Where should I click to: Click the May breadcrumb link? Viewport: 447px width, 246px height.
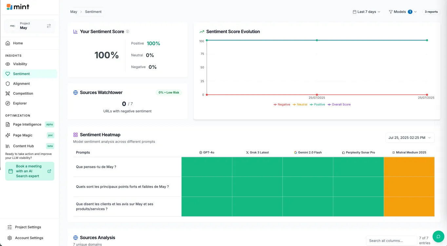coord(74,12)
